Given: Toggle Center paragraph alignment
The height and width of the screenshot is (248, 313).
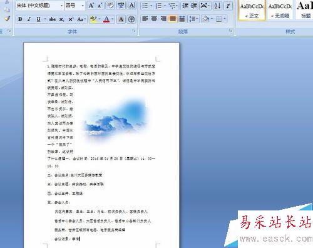Looking at the screenshot, I should [154, 19].
